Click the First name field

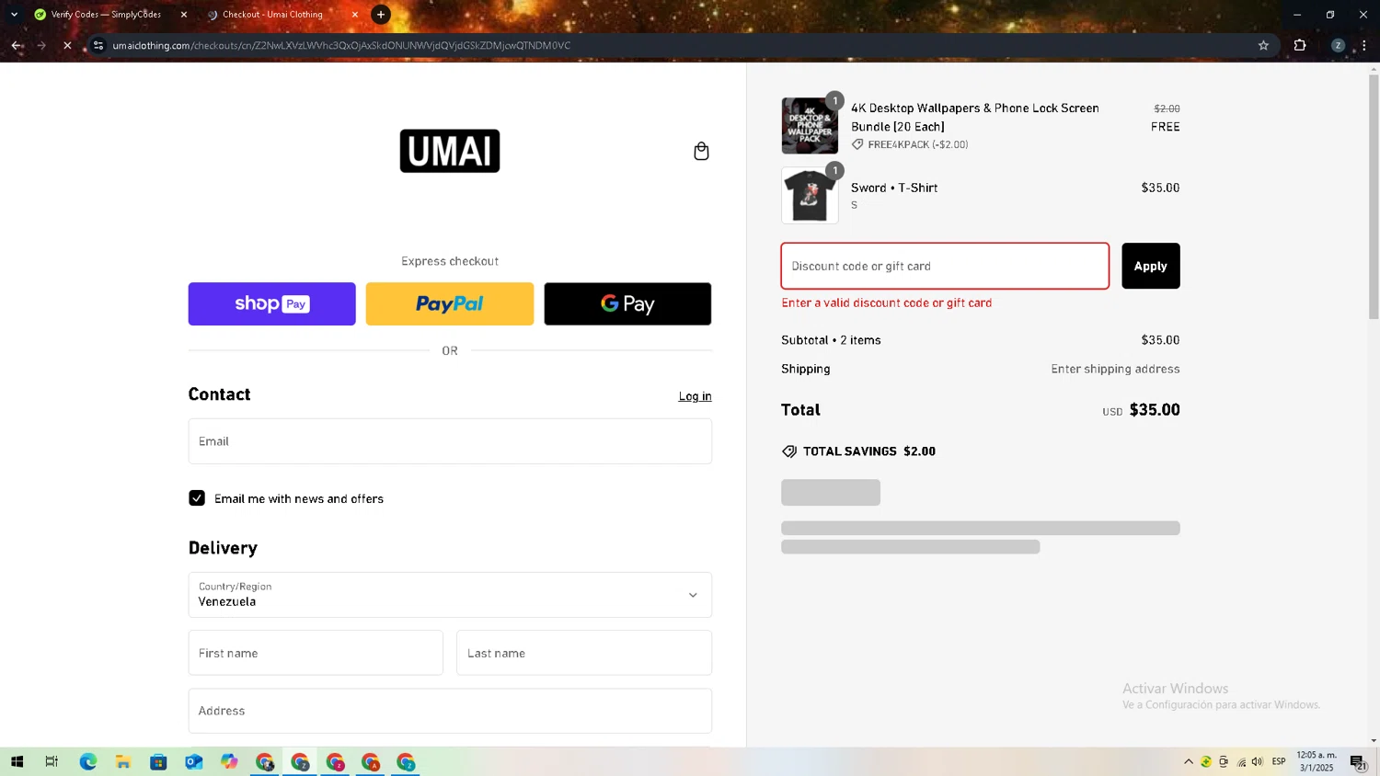pos(316,653)
